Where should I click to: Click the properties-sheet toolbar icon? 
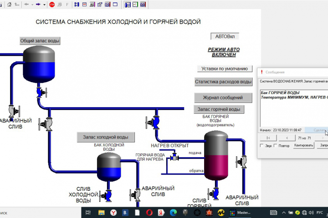[100, 5]
